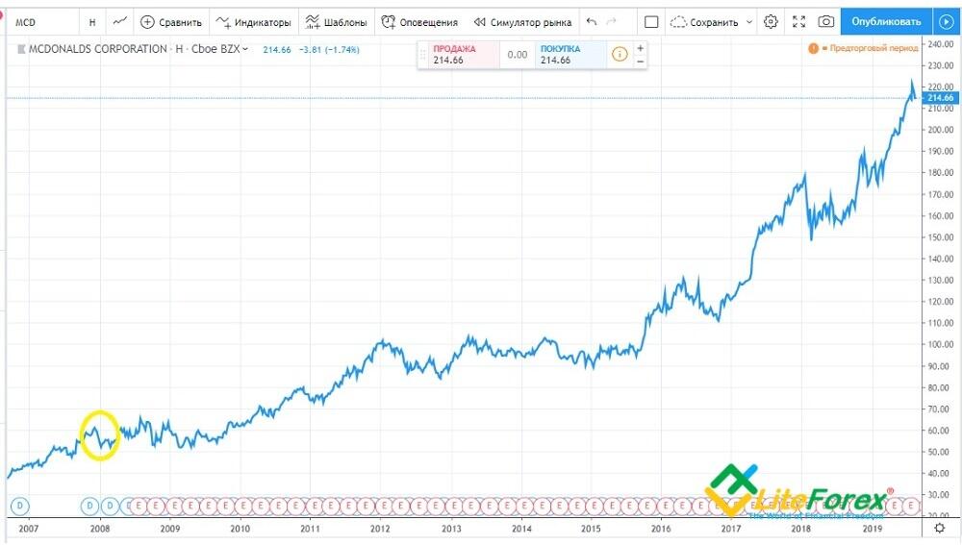
Task: Open the H timeframe interval selector
Action: (92, 22)
